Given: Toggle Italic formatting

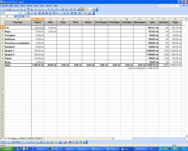Looking at the screenshot, I should tap(32, 13).
